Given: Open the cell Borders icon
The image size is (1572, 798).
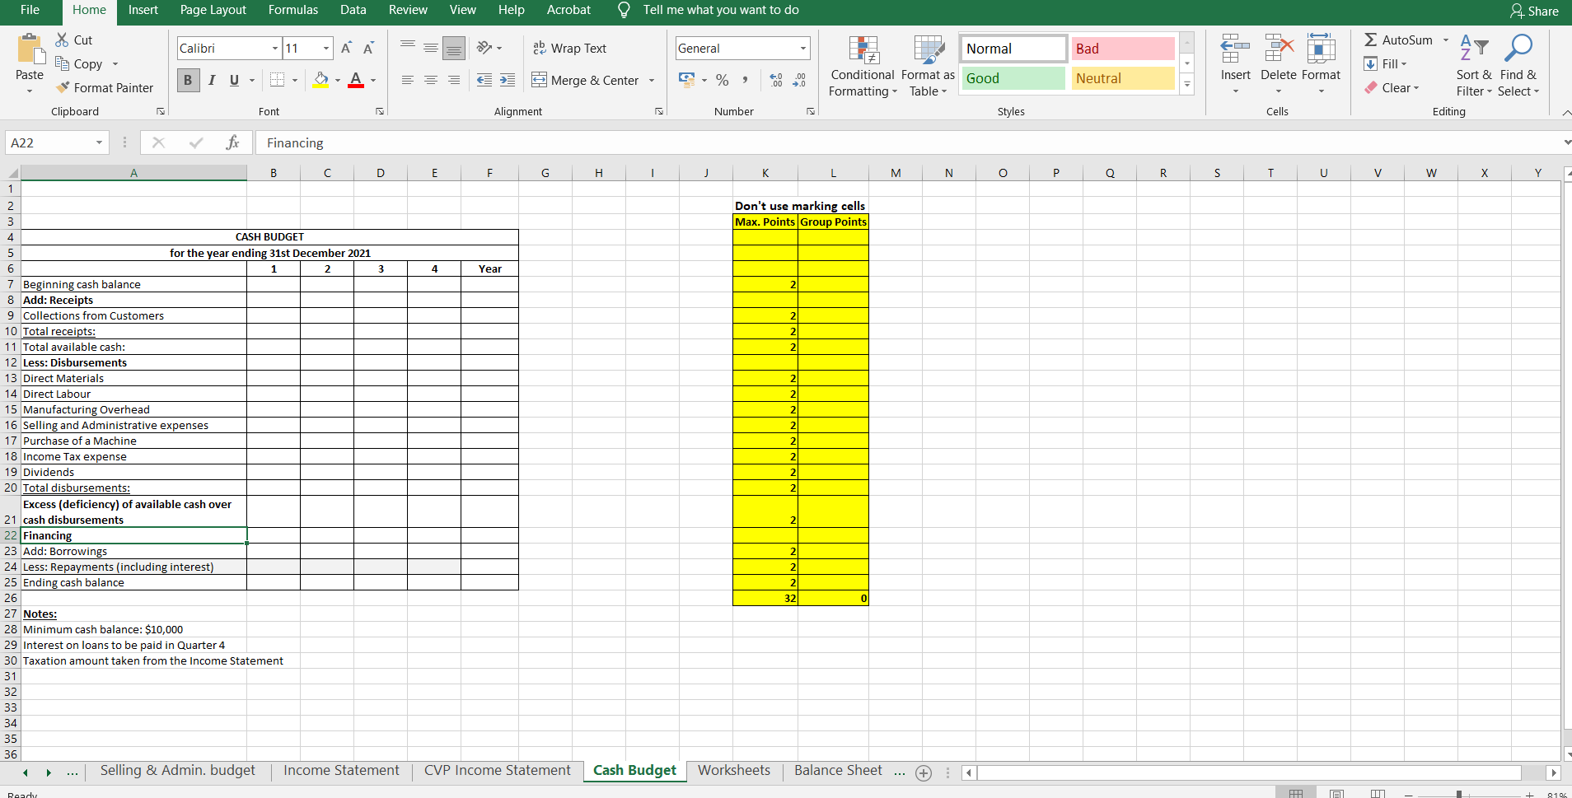Looking at the screenshot, I should [277, 80].
